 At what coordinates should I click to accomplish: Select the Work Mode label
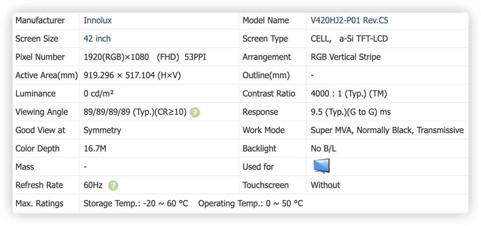point(264,130)
